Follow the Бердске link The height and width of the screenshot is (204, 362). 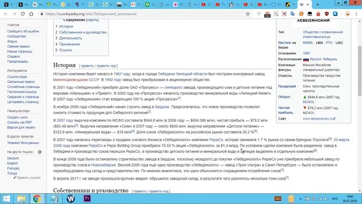pyautogui.click(x=162, y=107)
